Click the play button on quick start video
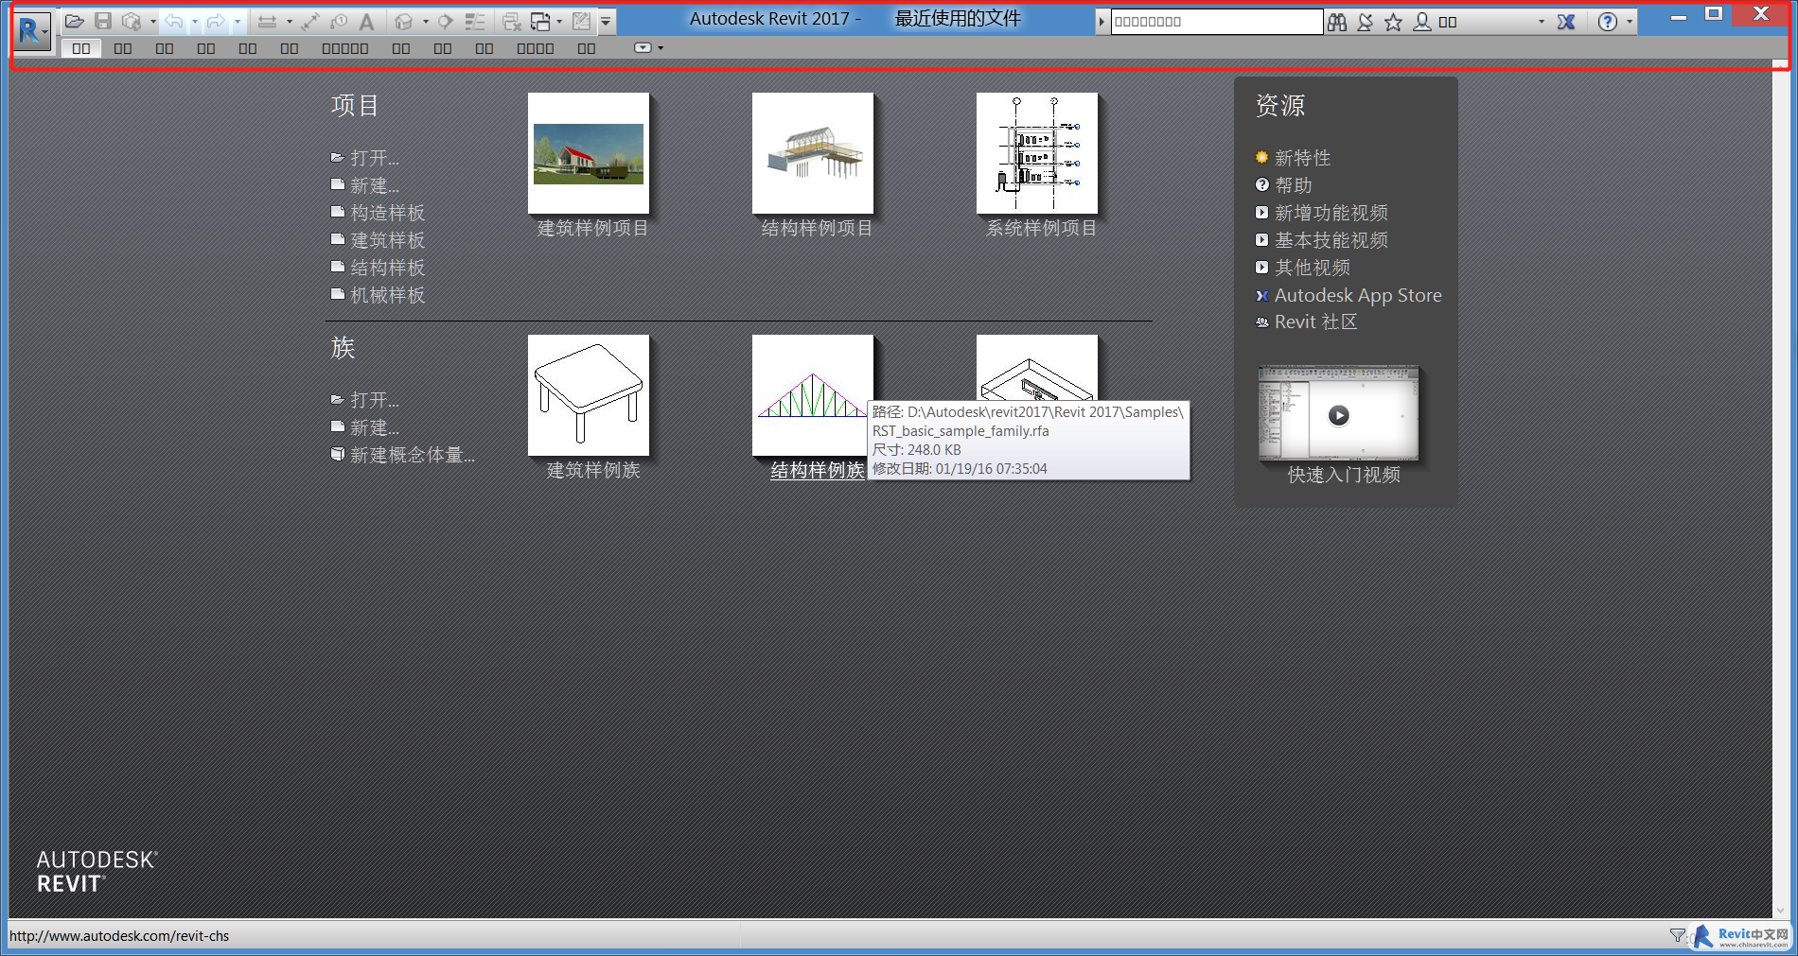 [1339, 415]
